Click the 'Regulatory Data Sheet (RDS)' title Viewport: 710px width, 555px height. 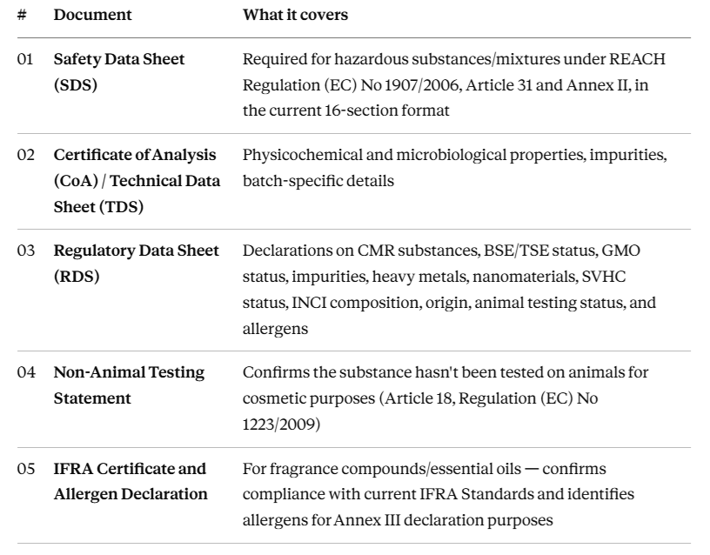137,263
